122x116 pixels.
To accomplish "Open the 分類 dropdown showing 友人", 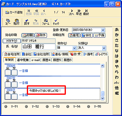I will point(104,48).
